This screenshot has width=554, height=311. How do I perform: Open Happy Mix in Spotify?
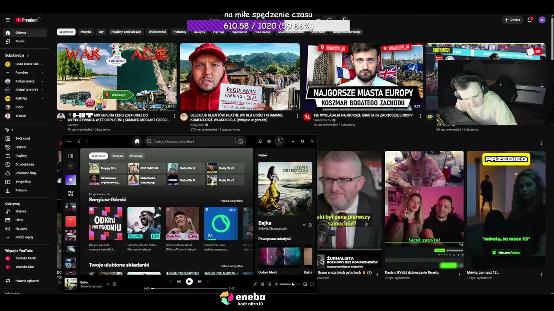[x=107, y=168]
